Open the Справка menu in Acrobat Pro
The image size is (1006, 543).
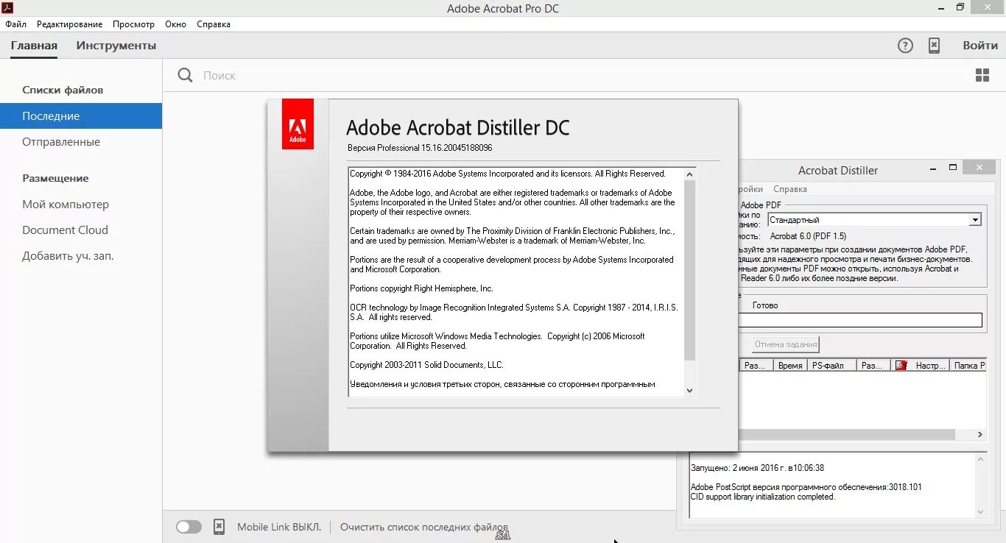[214, 24]
